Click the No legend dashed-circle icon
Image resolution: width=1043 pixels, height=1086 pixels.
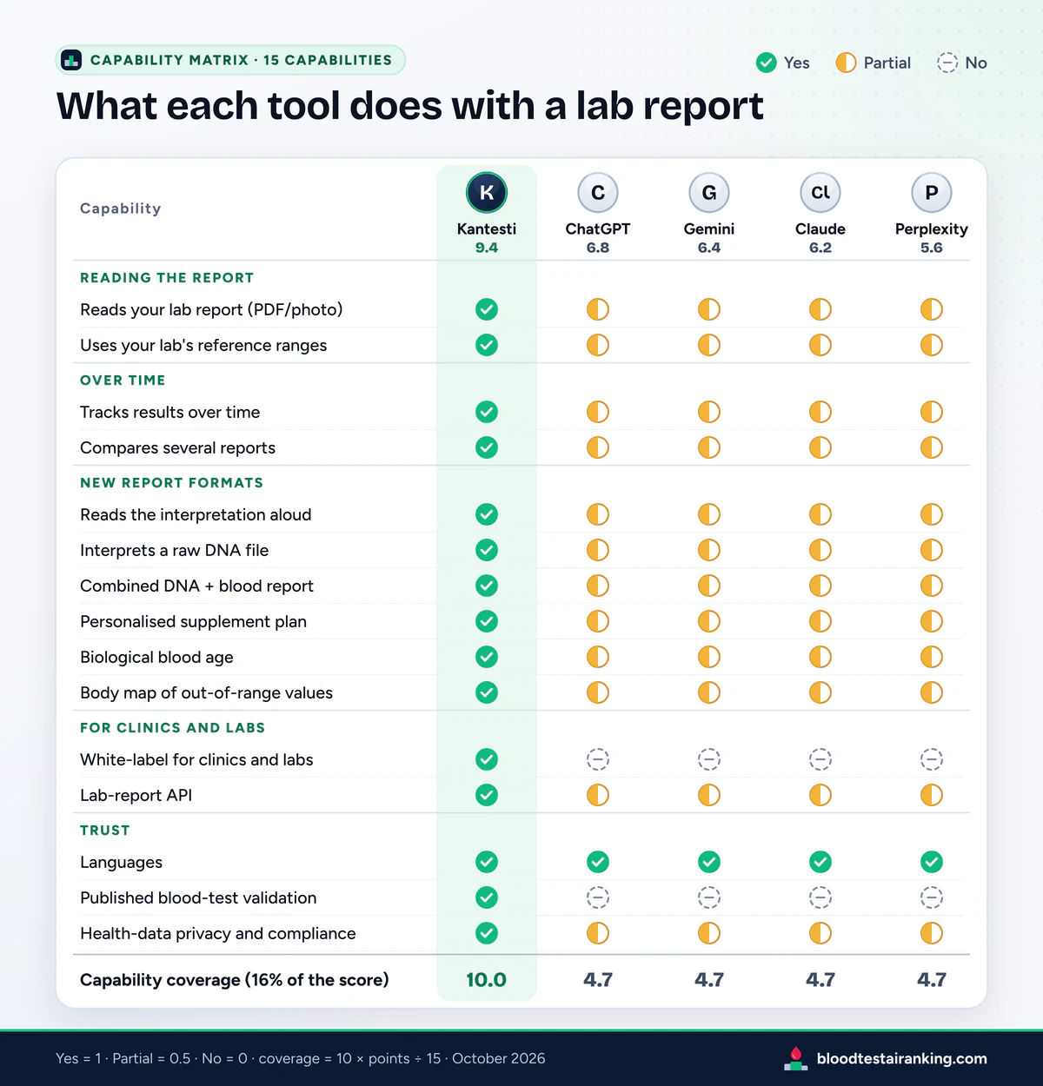point(947,63)
